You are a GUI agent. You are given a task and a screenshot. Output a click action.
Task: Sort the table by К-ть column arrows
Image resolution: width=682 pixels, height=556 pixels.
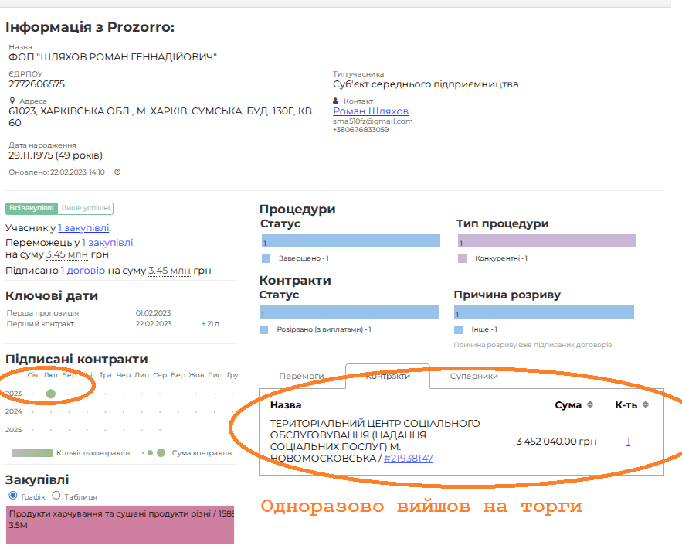click(x=646, y=404)
